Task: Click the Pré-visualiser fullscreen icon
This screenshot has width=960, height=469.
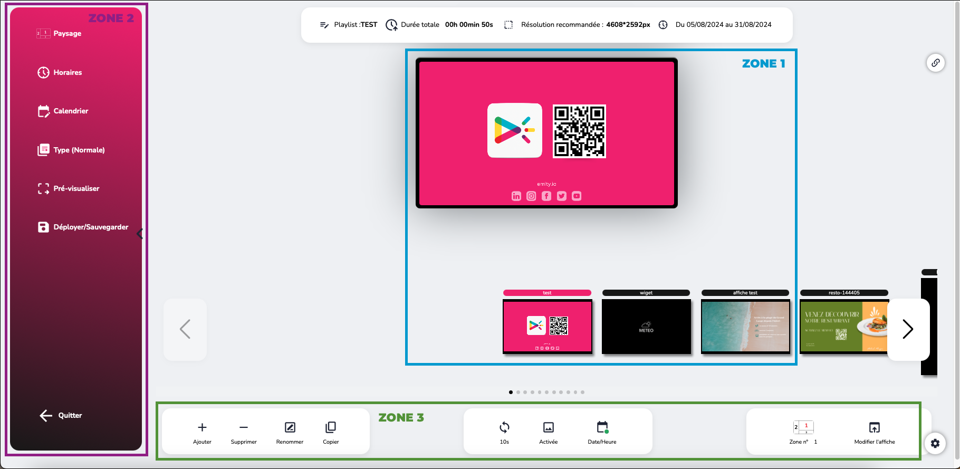Action: click(x=43, y=188)
